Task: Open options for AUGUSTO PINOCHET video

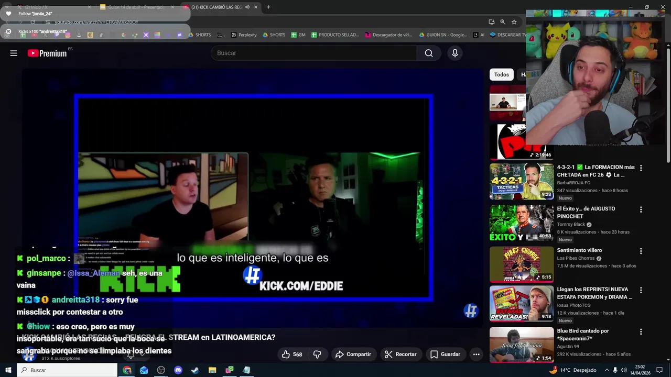Action: tap(641, 209)
